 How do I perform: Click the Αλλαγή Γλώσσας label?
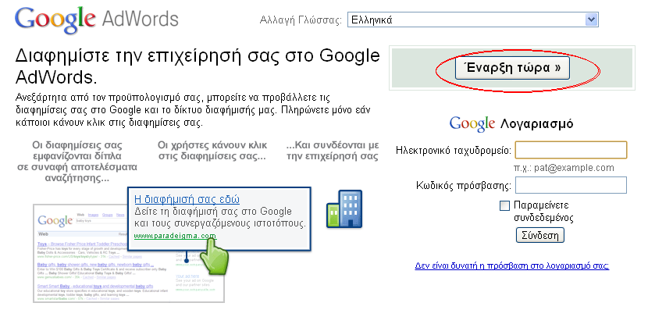pyautogui.click(x=301, y=20)
